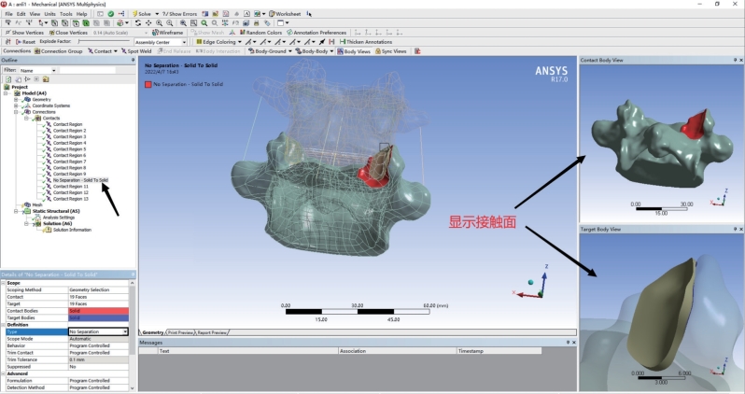Screen dimensions: 745x394
Task: Click the Timestamp column header in Messages
Action: coord(499,351)
